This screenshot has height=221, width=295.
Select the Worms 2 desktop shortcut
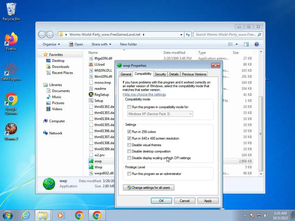coord(11,132)
